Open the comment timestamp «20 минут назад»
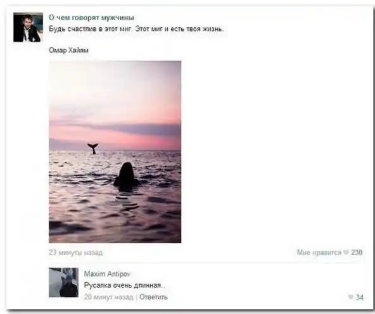 pos(108,297)
